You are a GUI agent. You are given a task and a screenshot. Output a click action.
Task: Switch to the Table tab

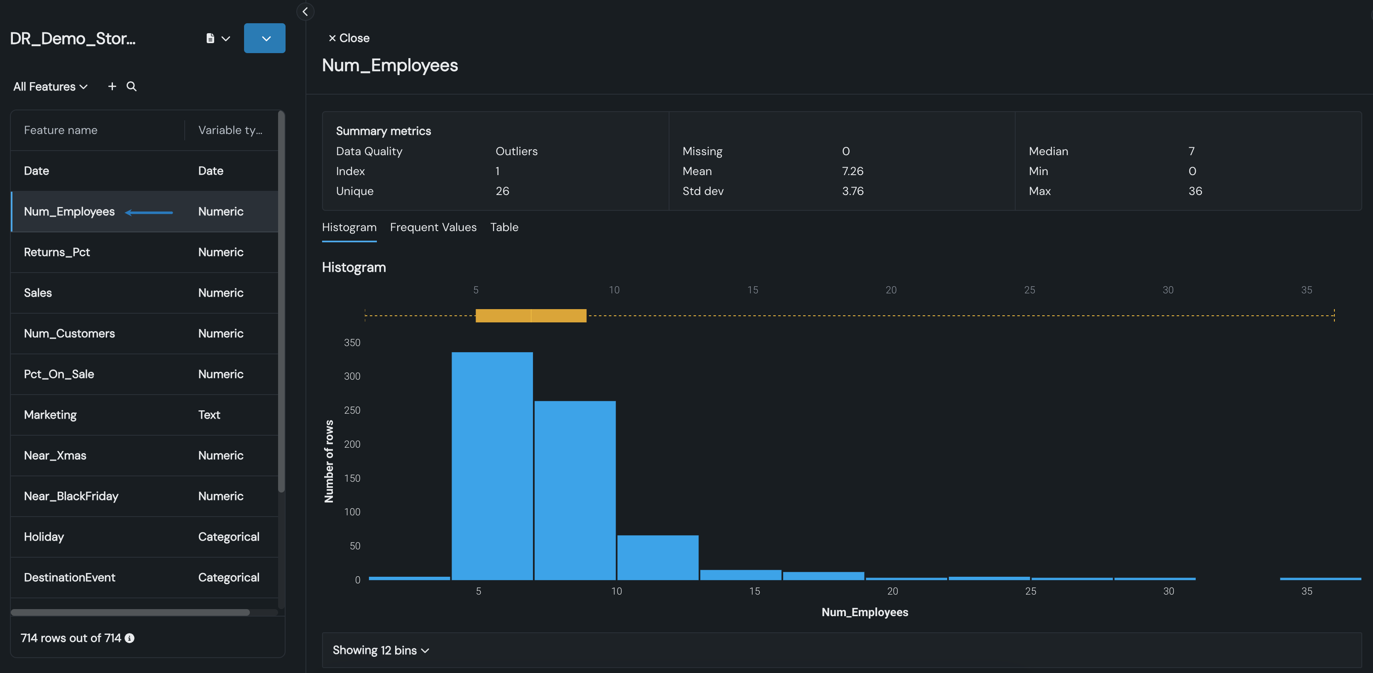pyautogui.click(x=504, y=227)
